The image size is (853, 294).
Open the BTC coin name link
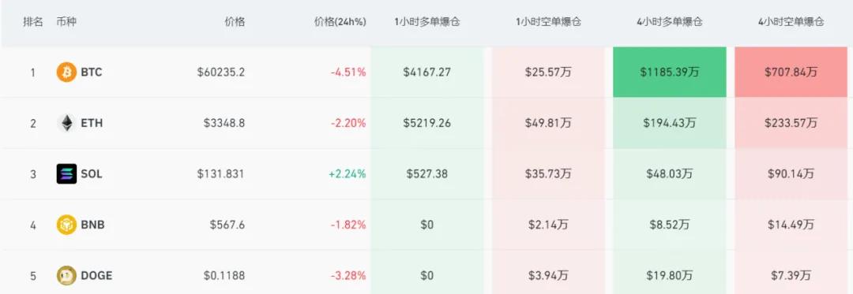(x=92, y=73)
